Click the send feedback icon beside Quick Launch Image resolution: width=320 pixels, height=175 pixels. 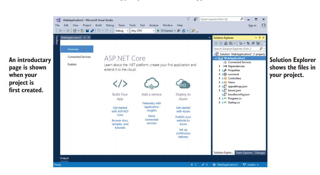[x=195, y=19]
